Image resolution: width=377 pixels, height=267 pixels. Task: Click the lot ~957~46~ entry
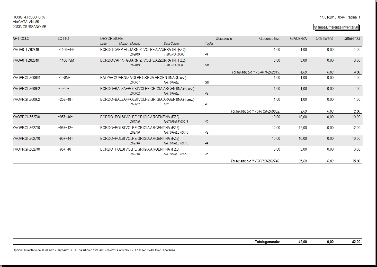click(x=65, y=149)
